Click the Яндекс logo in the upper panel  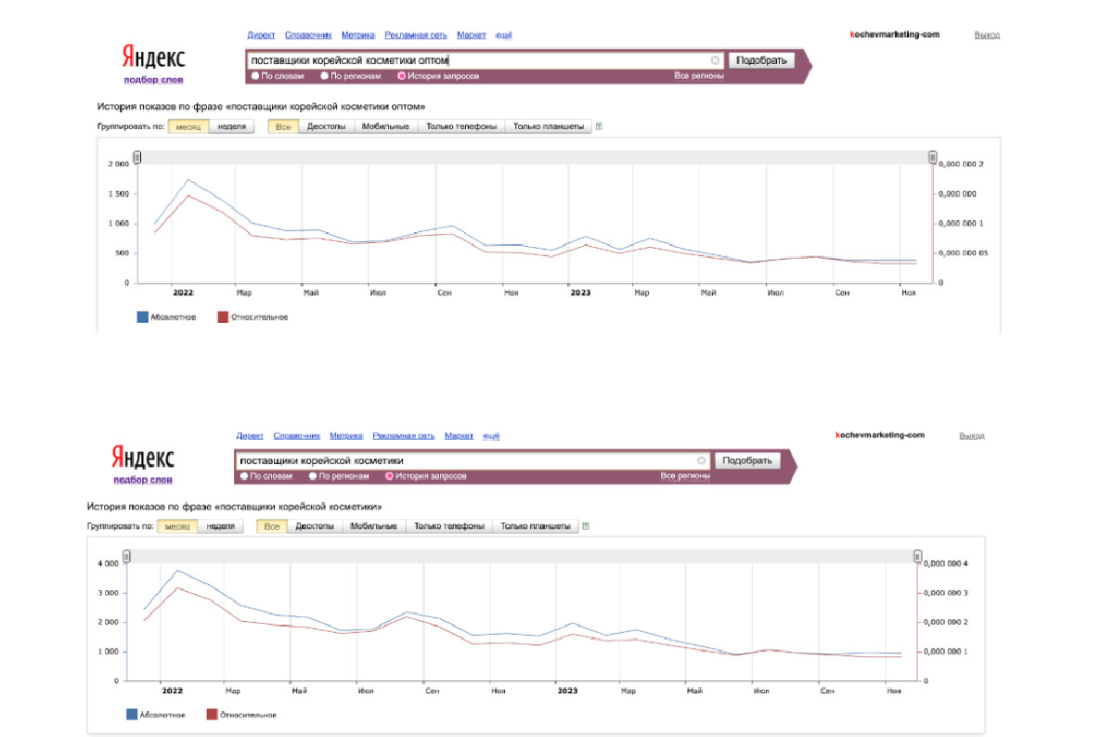tap(153, 58)
